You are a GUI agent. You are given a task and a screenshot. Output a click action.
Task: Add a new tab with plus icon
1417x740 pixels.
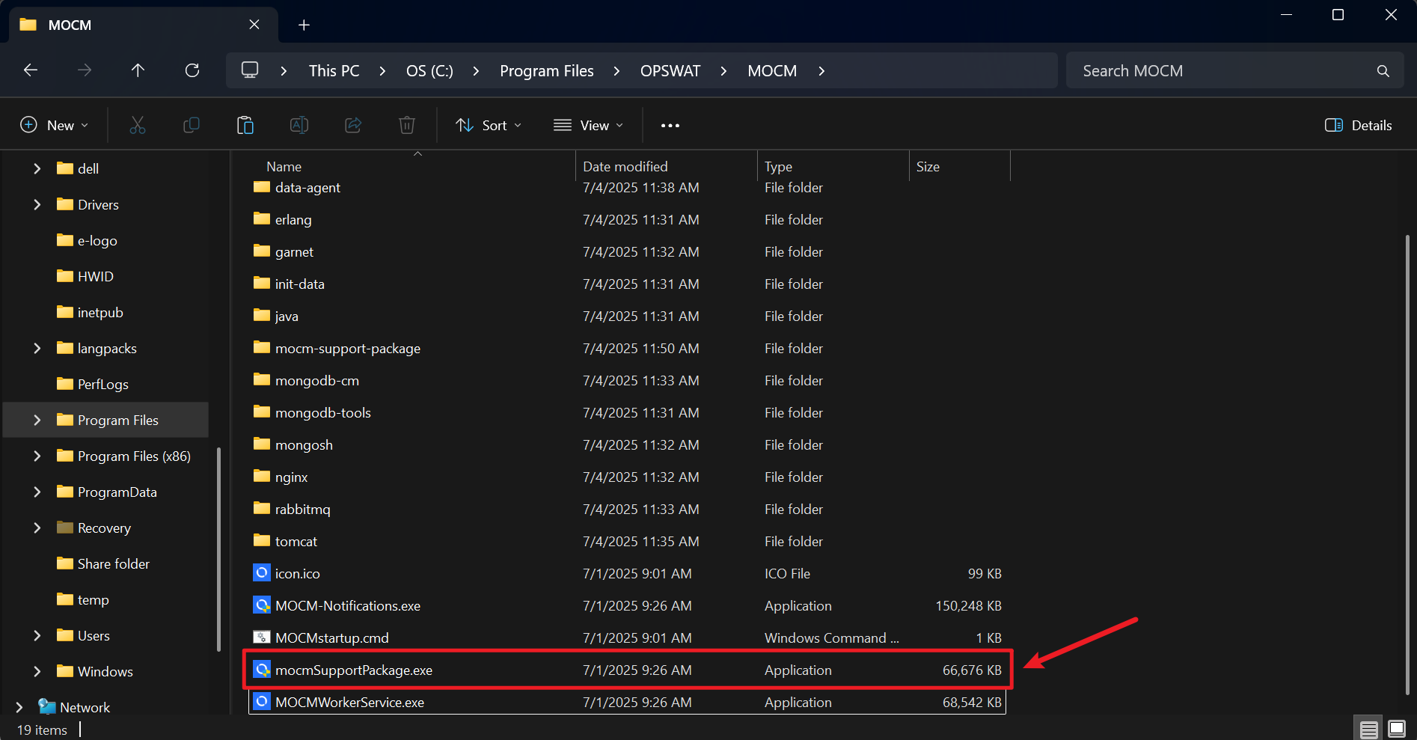[304, 25]
